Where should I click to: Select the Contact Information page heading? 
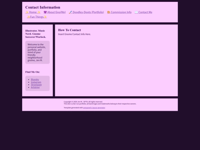[43, 7]
